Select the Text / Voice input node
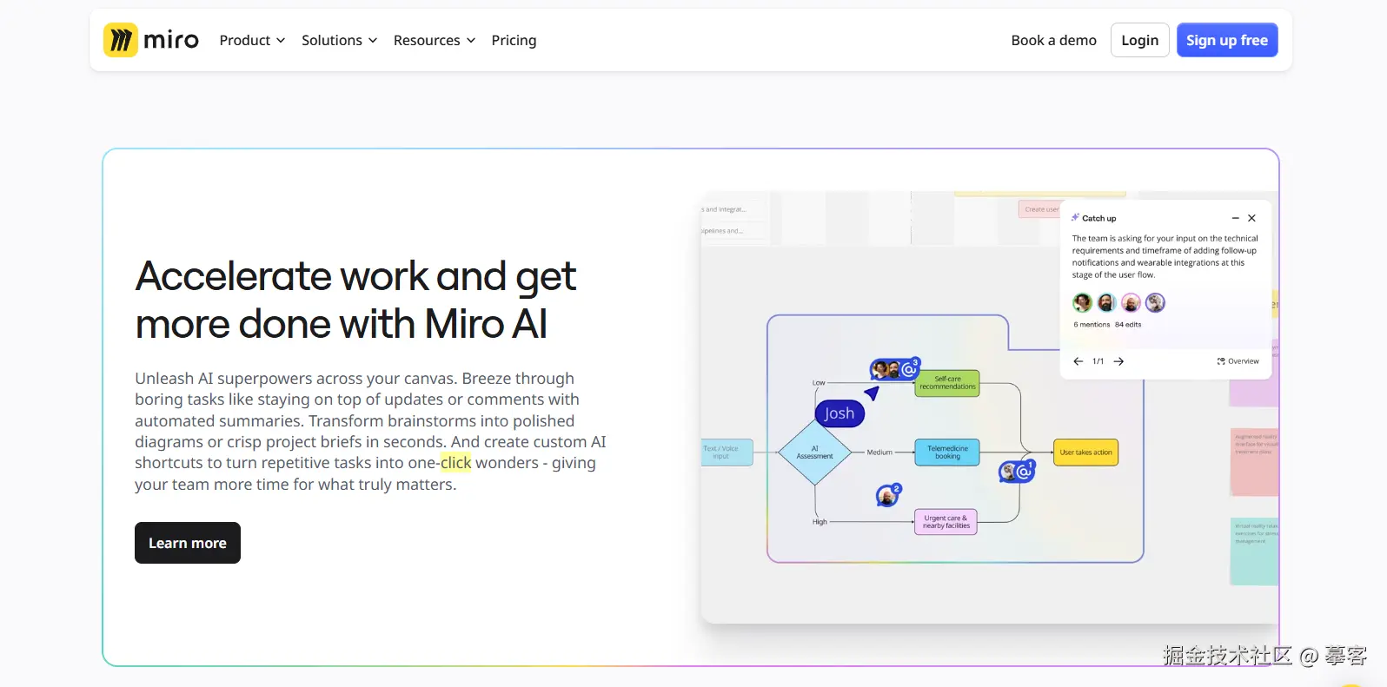 click(x=727, y=452)
